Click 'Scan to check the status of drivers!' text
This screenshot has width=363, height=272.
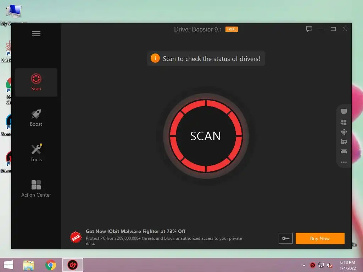coord(211,59)
